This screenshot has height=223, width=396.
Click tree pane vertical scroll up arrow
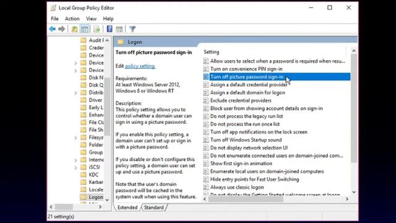[107, 40]
